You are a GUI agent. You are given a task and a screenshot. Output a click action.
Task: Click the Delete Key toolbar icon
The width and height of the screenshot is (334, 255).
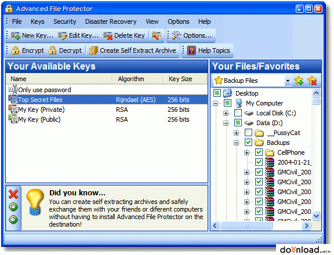pos(108,35)
